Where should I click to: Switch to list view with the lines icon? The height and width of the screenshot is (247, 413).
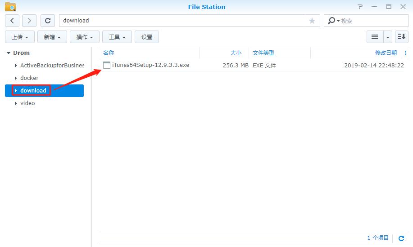coord(375,37)
